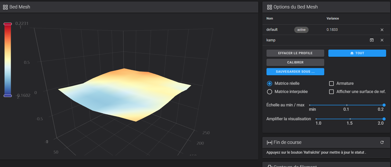Click the home icon on TOUT button

[x=352, y=53]
